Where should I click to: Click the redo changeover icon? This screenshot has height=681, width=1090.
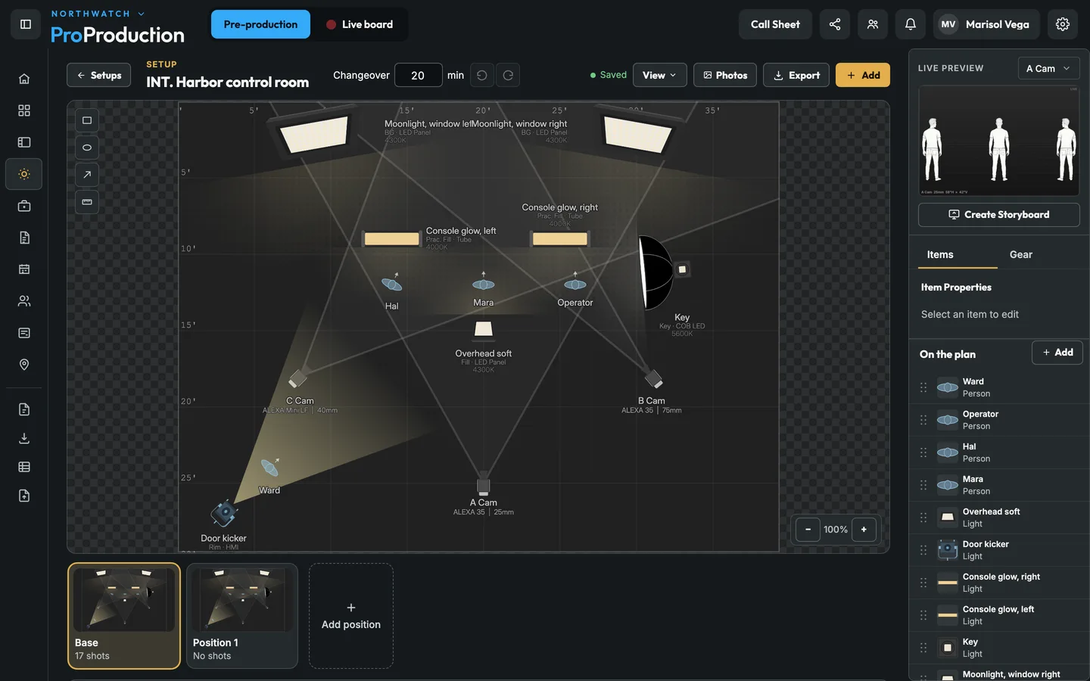point(508,75)
